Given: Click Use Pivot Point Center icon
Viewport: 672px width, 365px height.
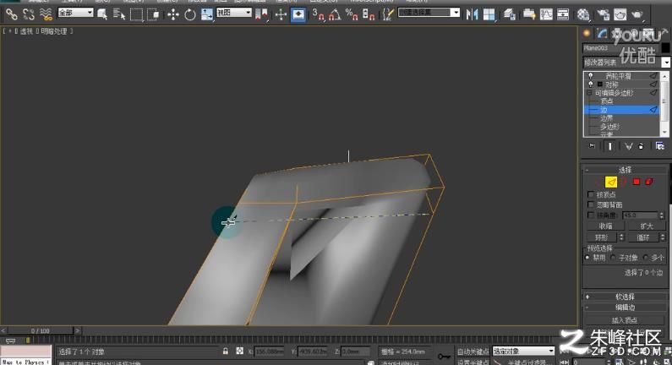Looking at the screenshot, I should 260,14.
